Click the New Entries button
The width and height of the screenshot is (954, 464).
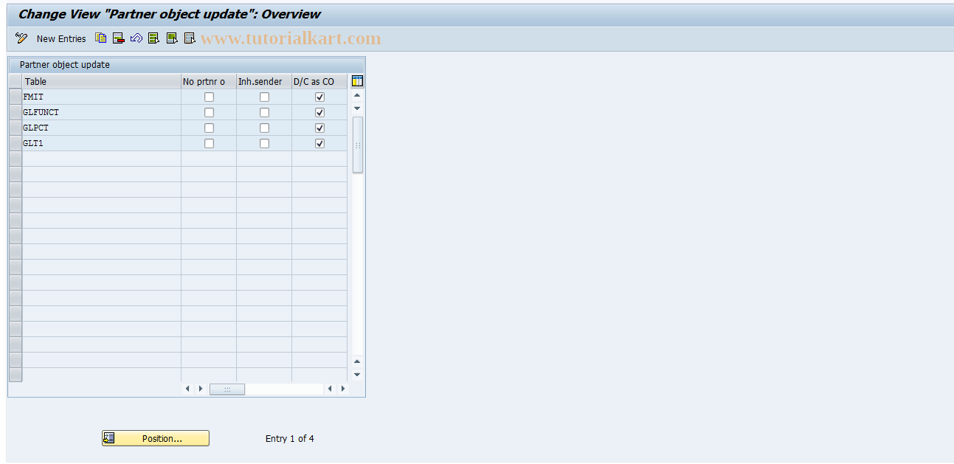(61, 38)
